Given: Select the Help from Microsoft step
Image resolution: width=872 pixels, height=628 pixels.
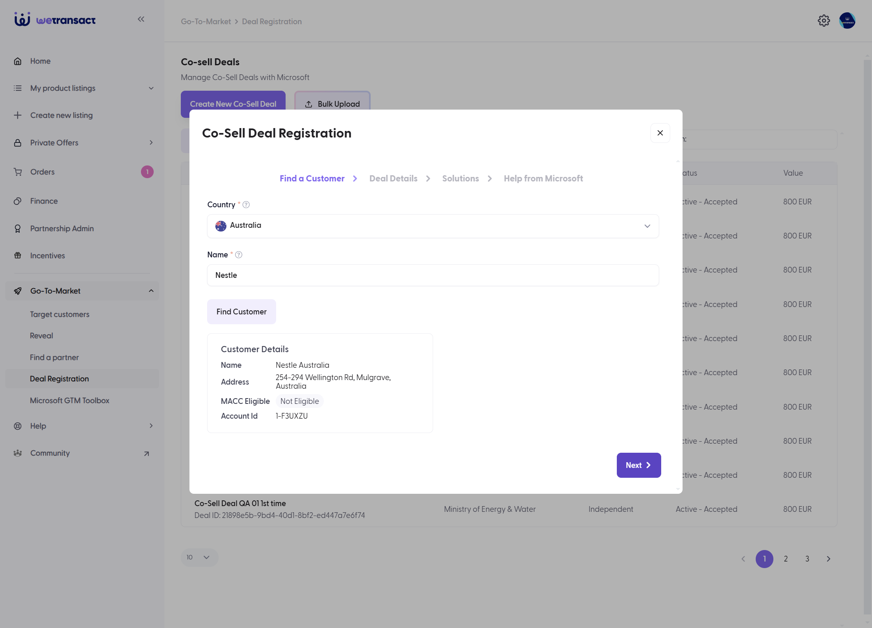Looking at the screenshot, I should click(x=543, y=179).
